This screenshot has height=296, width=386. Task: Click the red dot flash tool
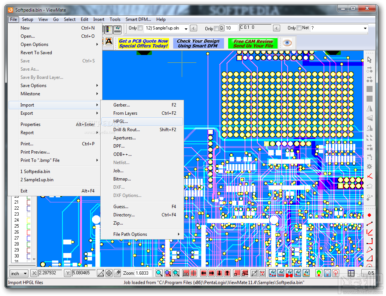(x=369, y=215)
